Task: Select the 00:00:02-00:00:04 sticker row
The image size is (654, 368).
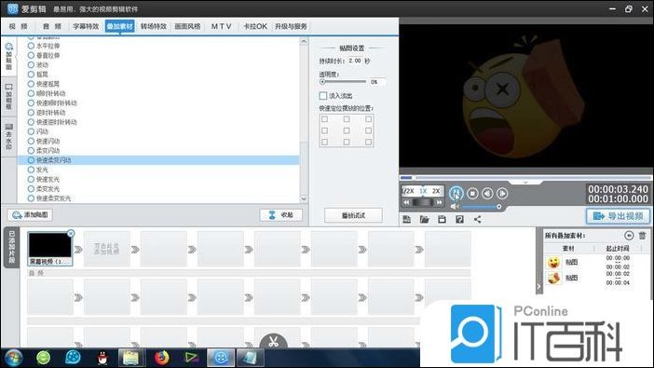Action: pyautogui.click(x=597, y=278)
